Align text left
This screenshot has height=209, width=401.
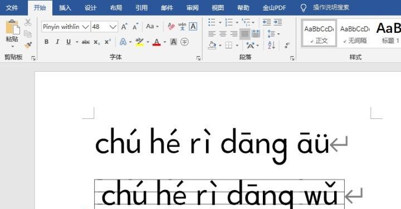coord(212,34)
